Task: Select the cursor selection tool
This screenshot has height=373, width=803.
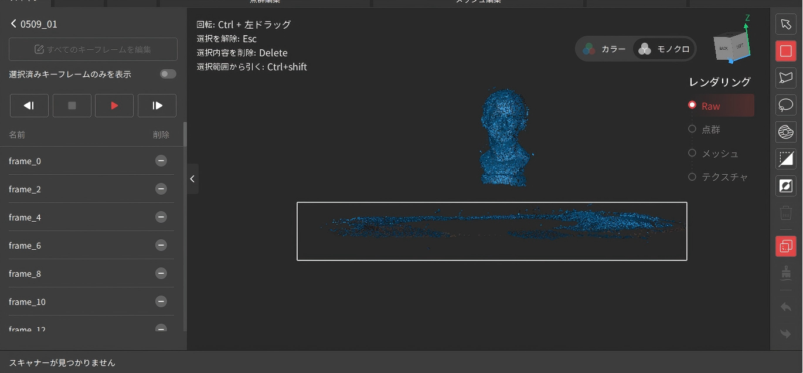Action: (x=785, y=24)
